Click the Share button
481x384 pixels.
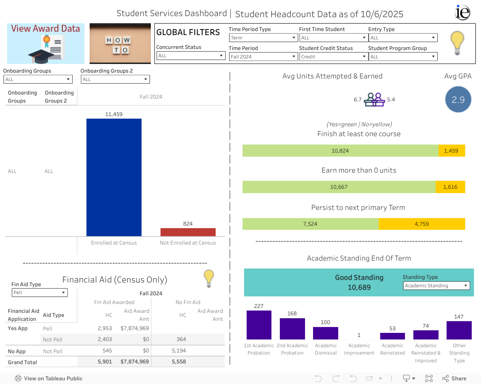[454, 379]
